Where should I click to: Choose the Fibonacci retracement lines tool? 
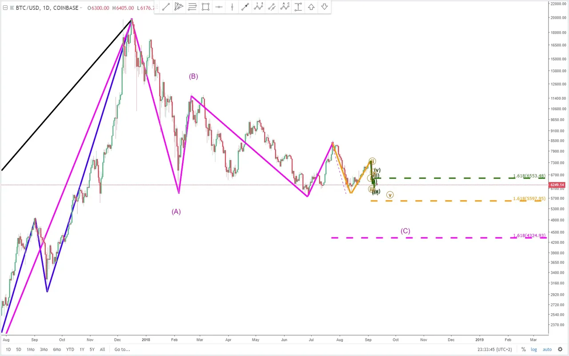192,7
